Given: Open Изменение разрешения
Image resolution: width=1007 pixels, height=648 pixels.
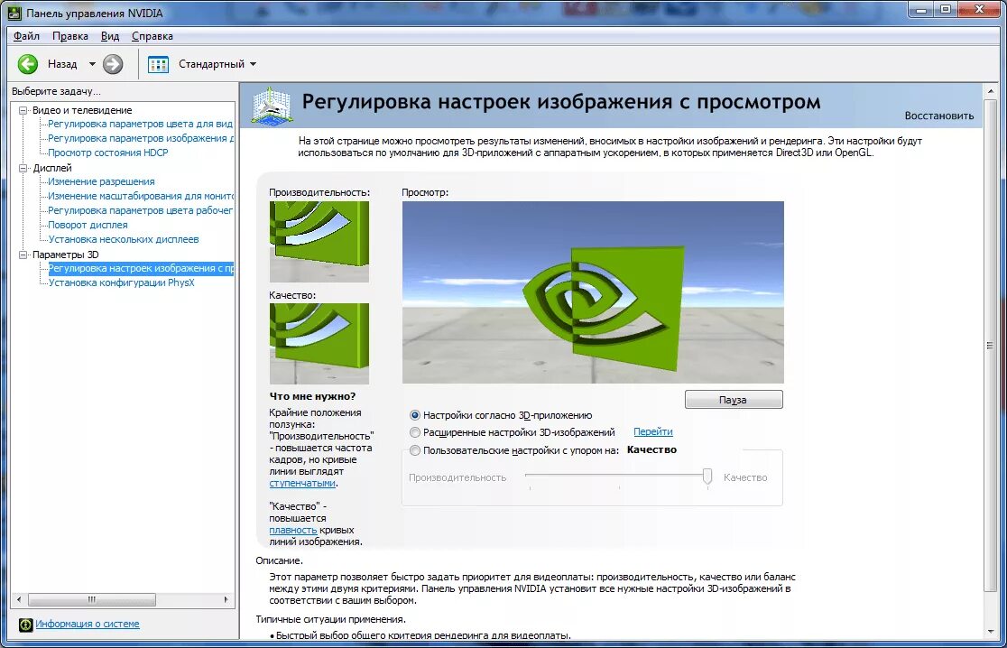Looking at the screenshot, I should click(x=101, y=181).
